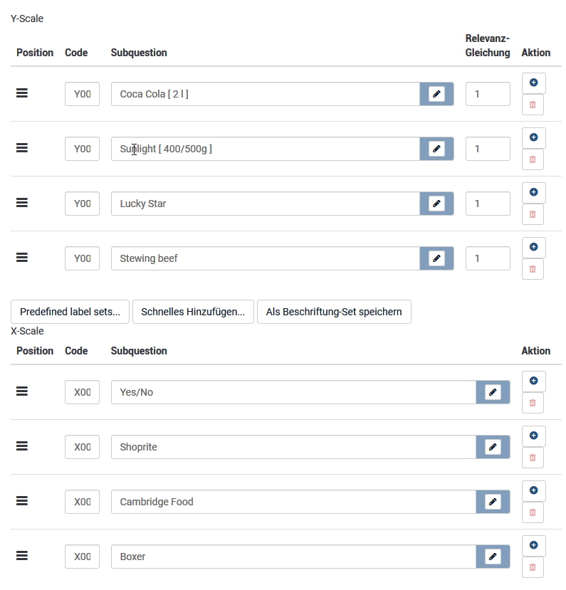Click the pencil edit icon for Shoprite

pos(493,447)
